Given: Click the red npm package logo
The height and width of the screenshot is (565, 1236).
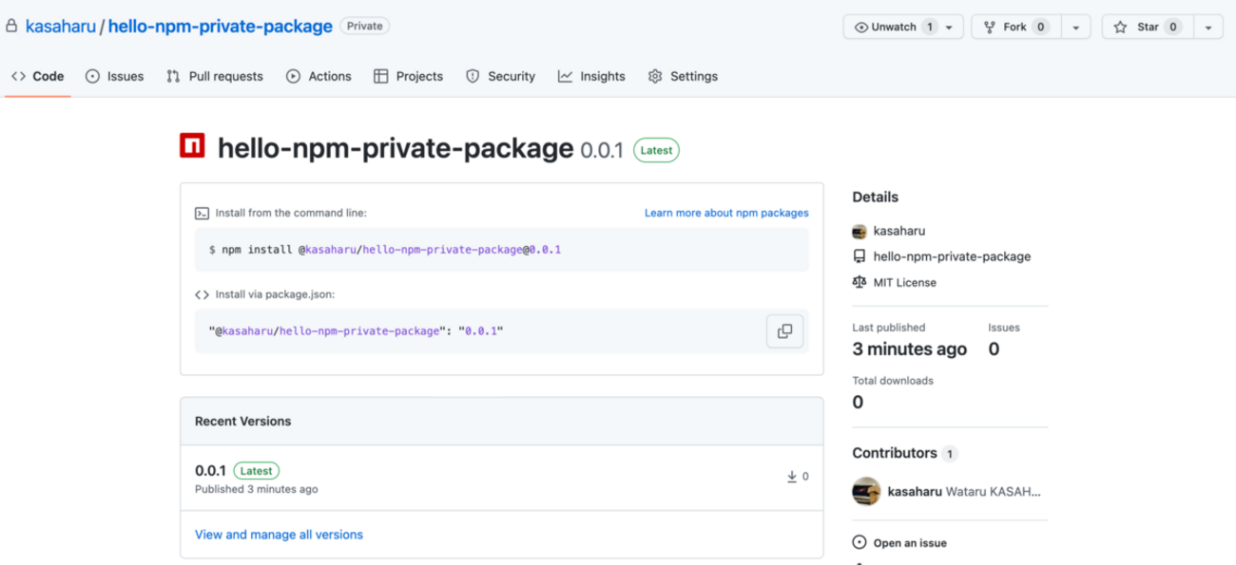Looking at the screenshot, I should [192, 145].
